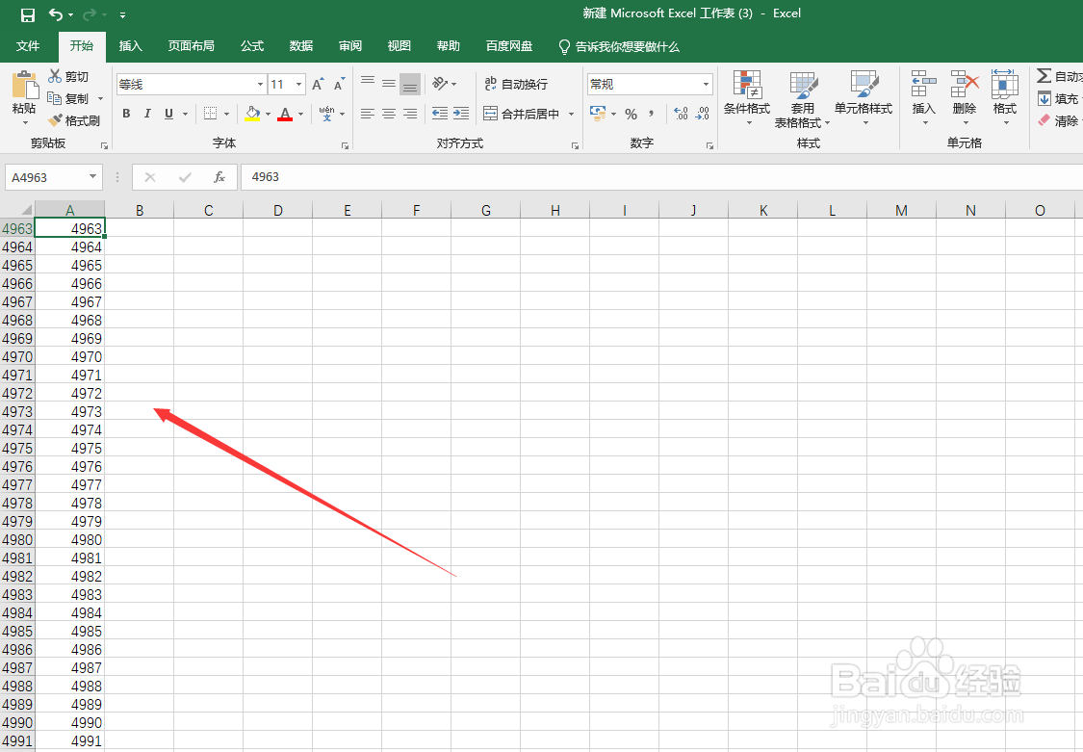Align cell text to the right

pos(410,114)
